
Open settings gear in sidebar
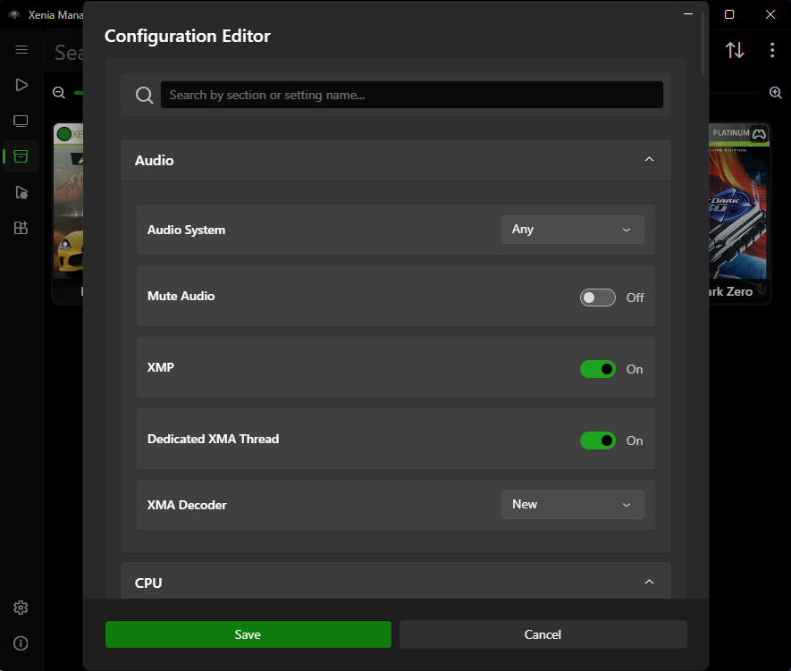21,608
